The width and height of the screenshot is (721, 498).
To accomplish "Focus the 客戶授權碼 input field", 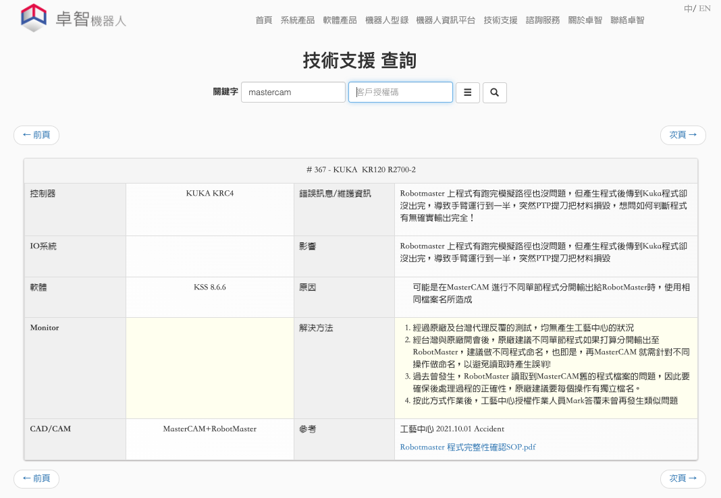I will 400,92.
